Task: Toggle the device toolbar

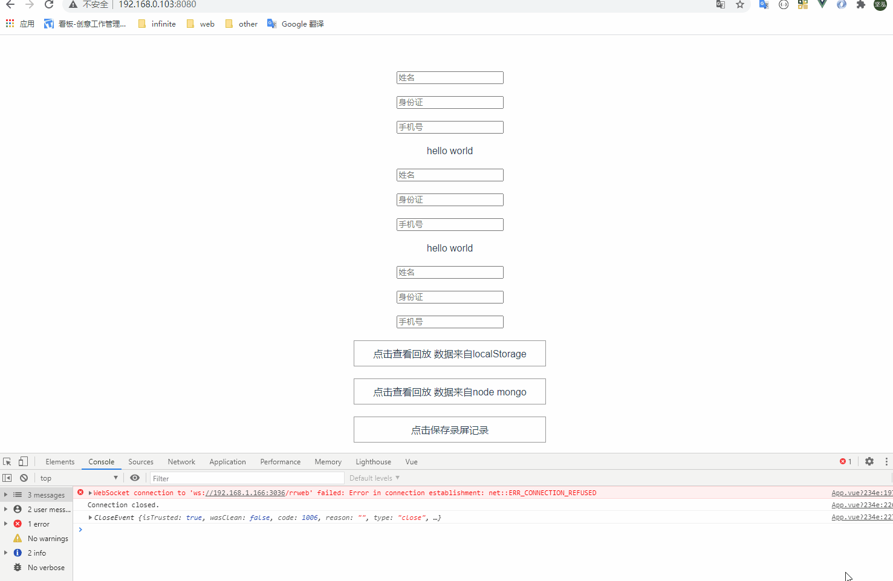Action: 23,461
